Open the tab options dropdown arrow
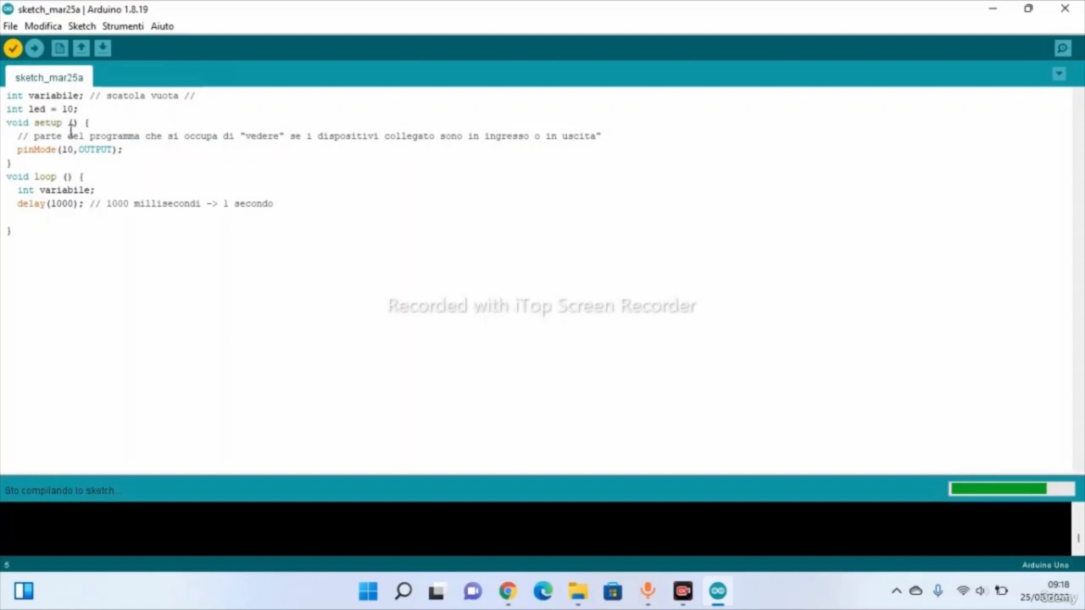Image resolution: width=1085 pixels, height=610 pixels. pyautogui.click(x=1059, y=74)
